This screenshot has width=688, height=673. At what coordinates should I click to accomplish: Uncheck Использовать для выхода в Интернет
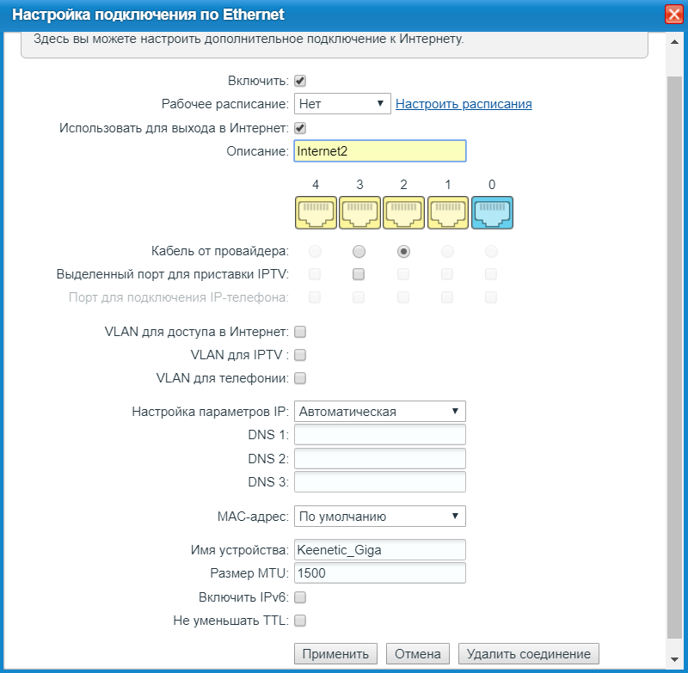coord(300,128)
